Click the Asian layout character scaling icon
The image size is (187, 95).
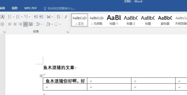pyautogui.click(x=49, y=17)
